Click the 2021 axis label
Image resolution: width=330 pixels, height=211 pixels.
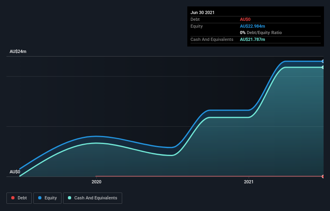[249, 182]
